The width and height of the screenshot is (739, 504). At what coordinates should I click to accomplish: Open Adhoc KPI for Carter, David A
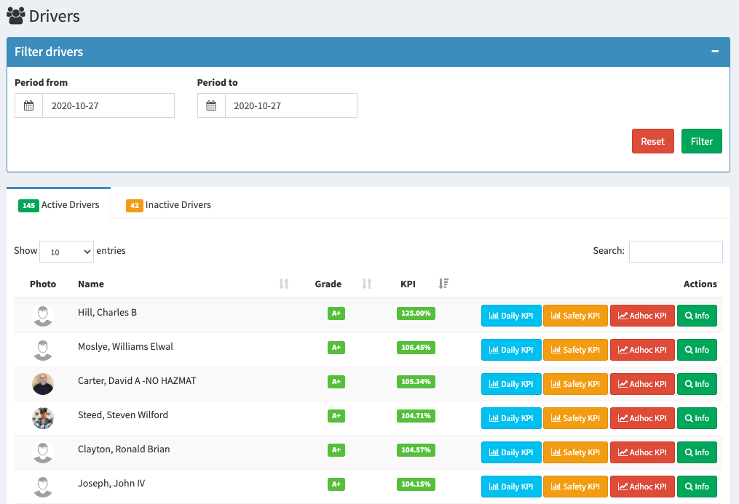coord(642,384)
